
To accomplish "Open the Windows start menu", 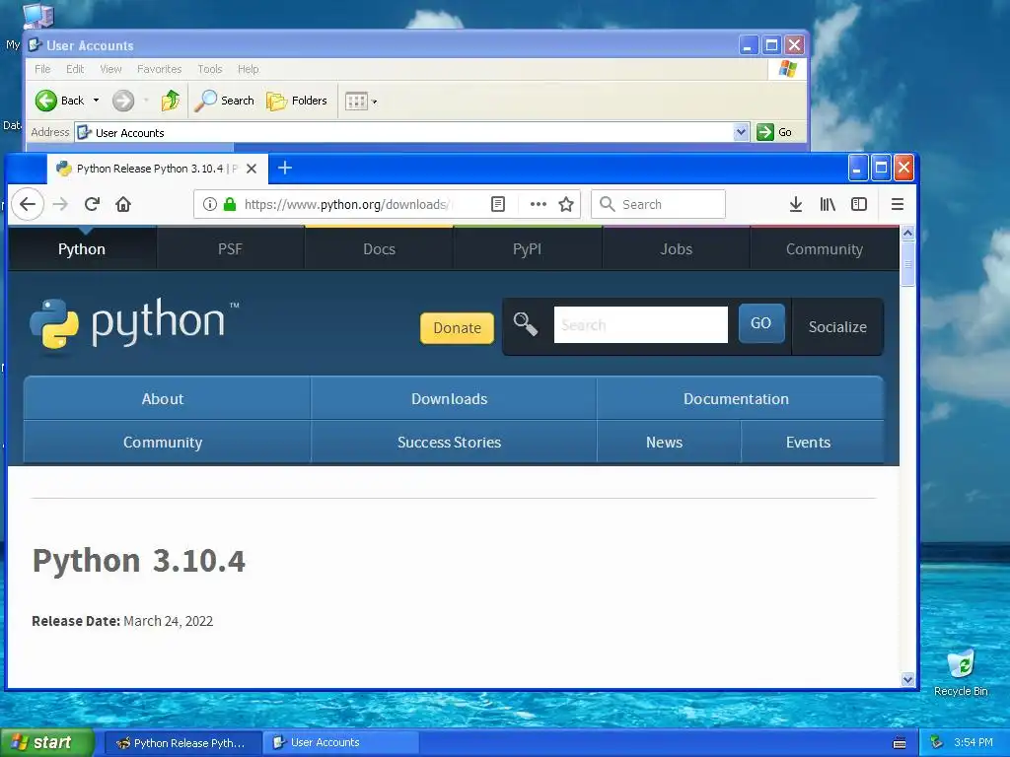I will 47,742.
